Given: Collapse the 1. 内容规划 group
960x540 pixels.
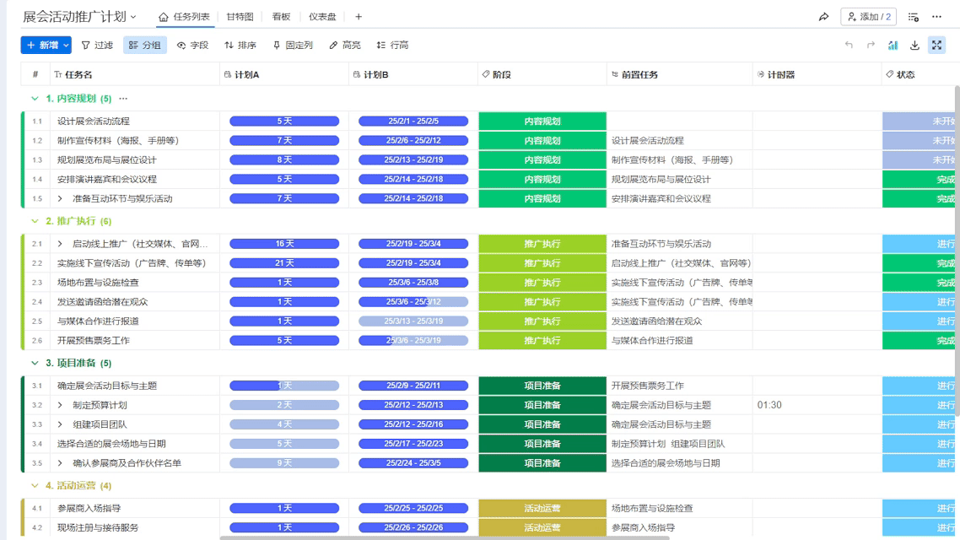Looking at the screenshot, I should click(x=35, y=99).
